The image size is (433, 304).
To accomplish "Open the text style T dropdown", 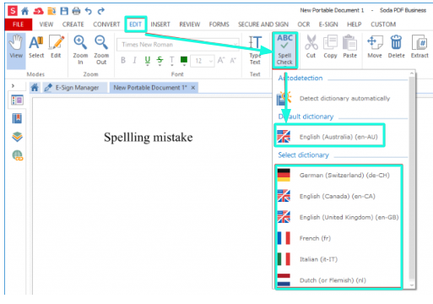I will click(x=172, y=61).
